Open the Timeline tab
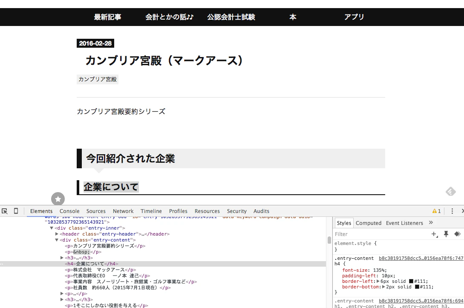Image resolution: width=464 pixels, height=308 pixels. [151, 211]
